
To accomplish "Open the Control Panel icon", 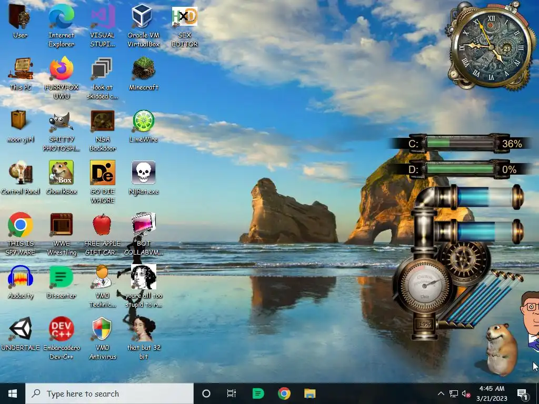I will [21, 178].
